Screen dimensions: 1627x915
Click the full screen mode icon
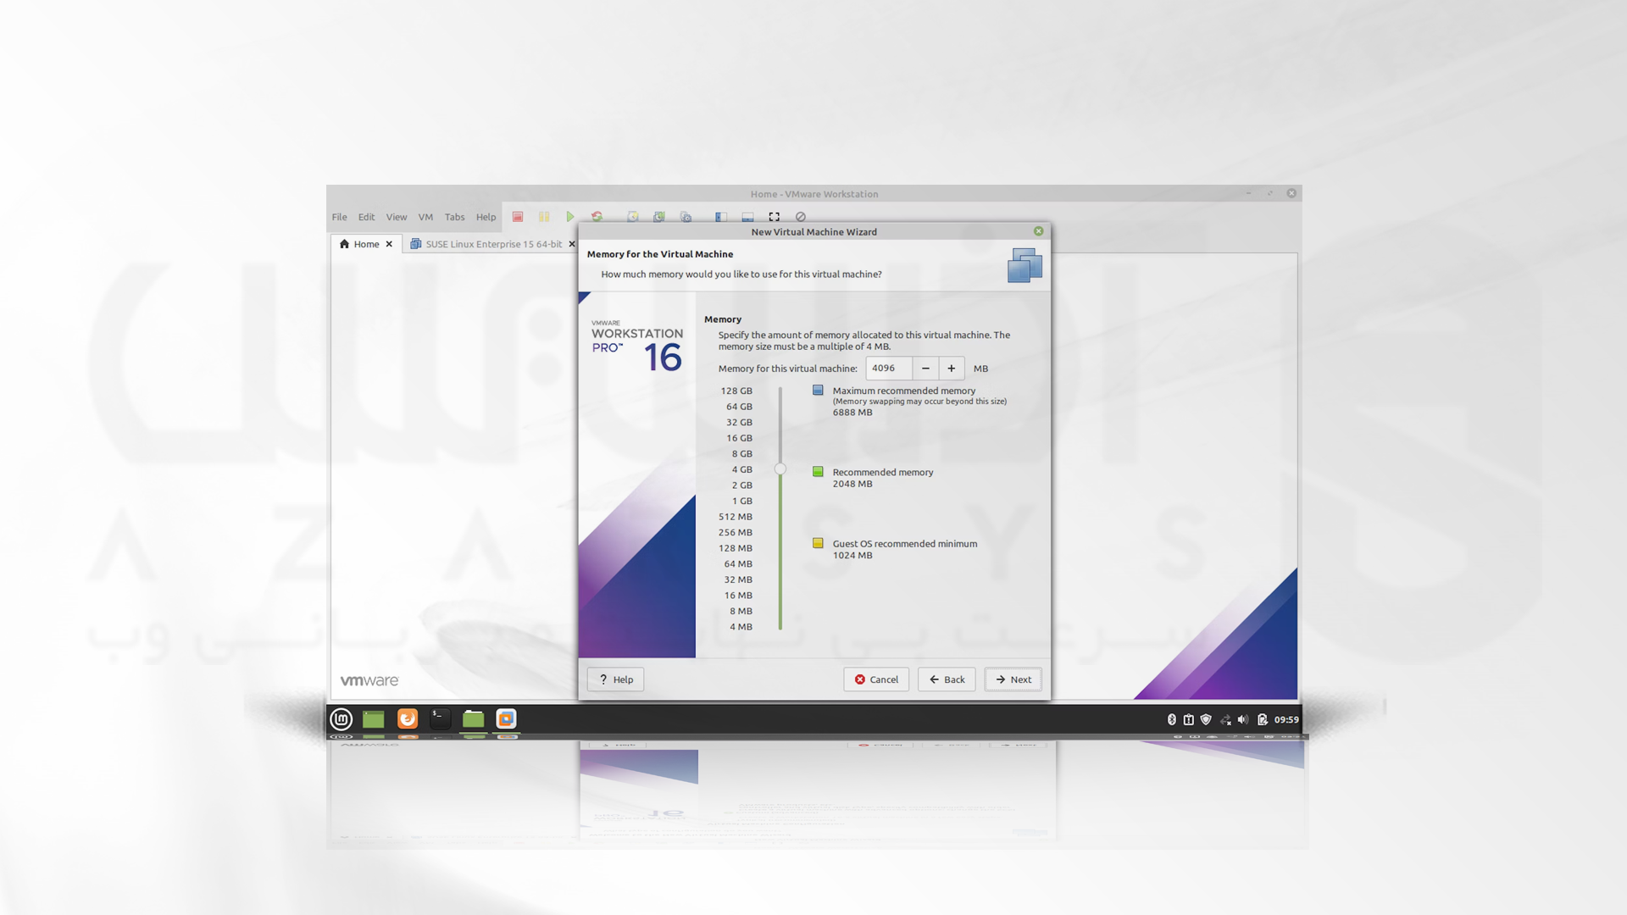775,216
